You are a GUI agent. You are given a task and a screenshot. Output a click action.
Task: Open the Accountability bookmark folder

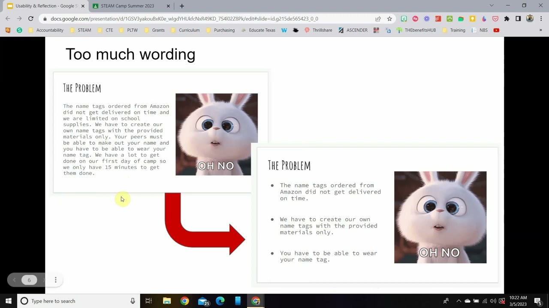46,30
